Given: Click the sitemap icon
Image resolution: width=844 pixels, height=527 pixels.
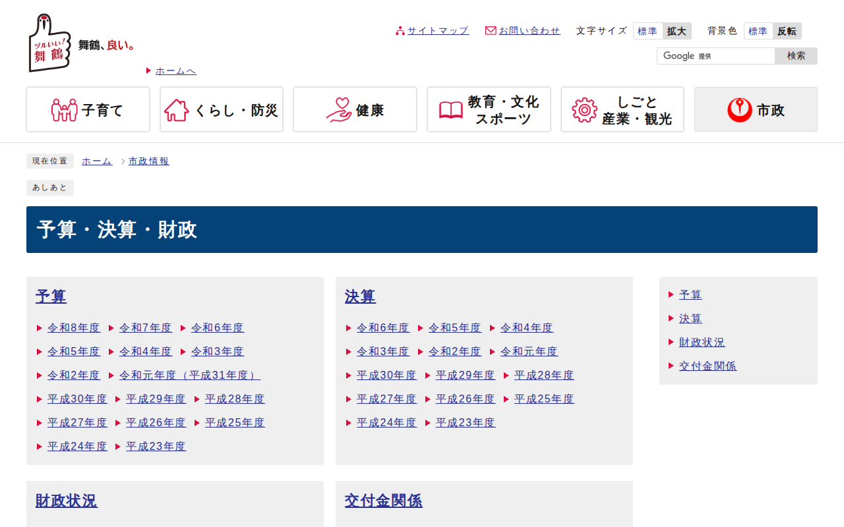Looking at the screenshot, I should tap(400, 30).
